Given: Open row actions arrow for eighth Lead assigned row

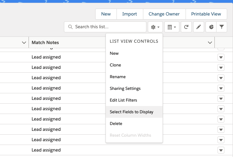Looking at the screenshot, I should (x=221, y=129).
